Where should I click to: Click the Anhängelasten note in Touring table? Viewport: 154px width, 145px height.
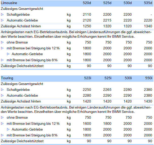point(76,110)
